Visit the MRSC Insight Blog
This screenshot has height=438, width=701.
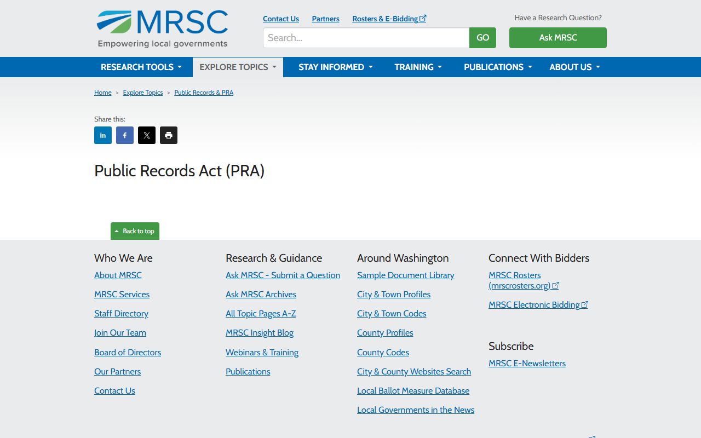260,333
